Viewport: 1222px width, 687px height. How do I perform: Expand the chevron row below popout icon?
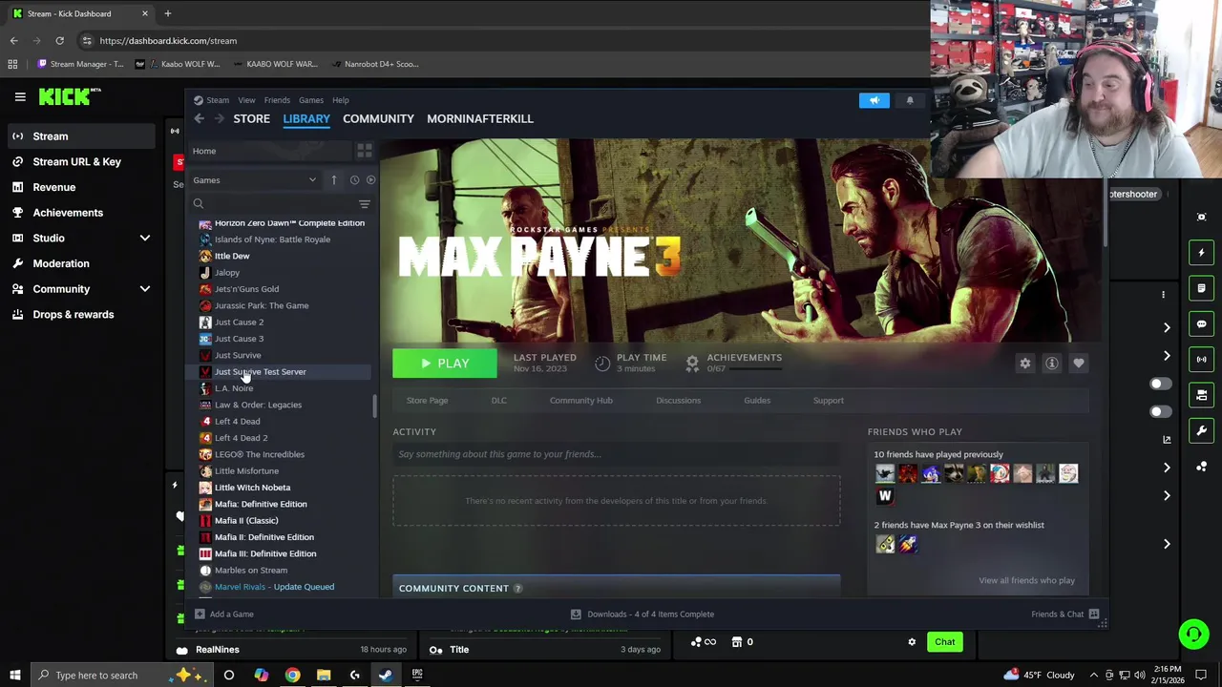(x=1167, y=468)
